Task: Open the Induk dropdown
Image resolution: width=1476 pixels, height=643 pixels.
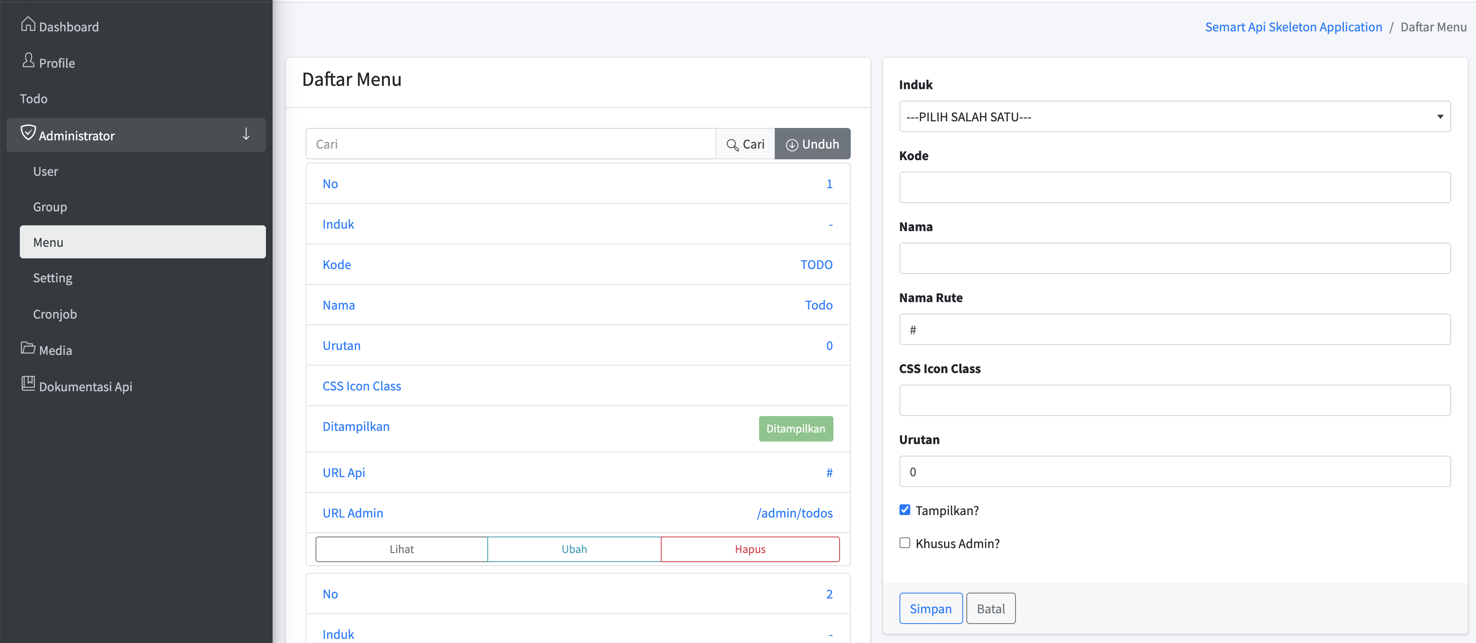Action: tap(1174, 117)
